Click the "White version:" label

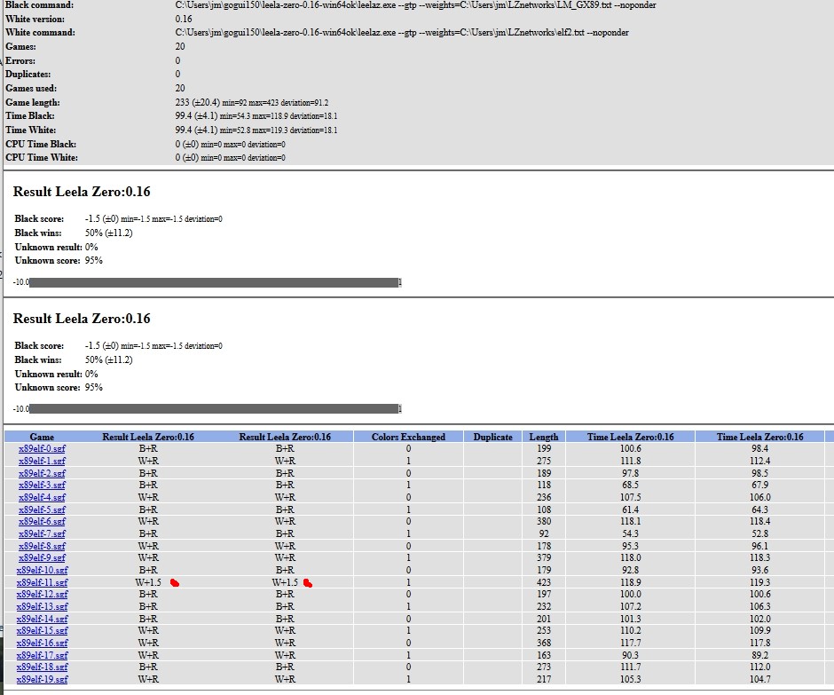click(35, 19)
